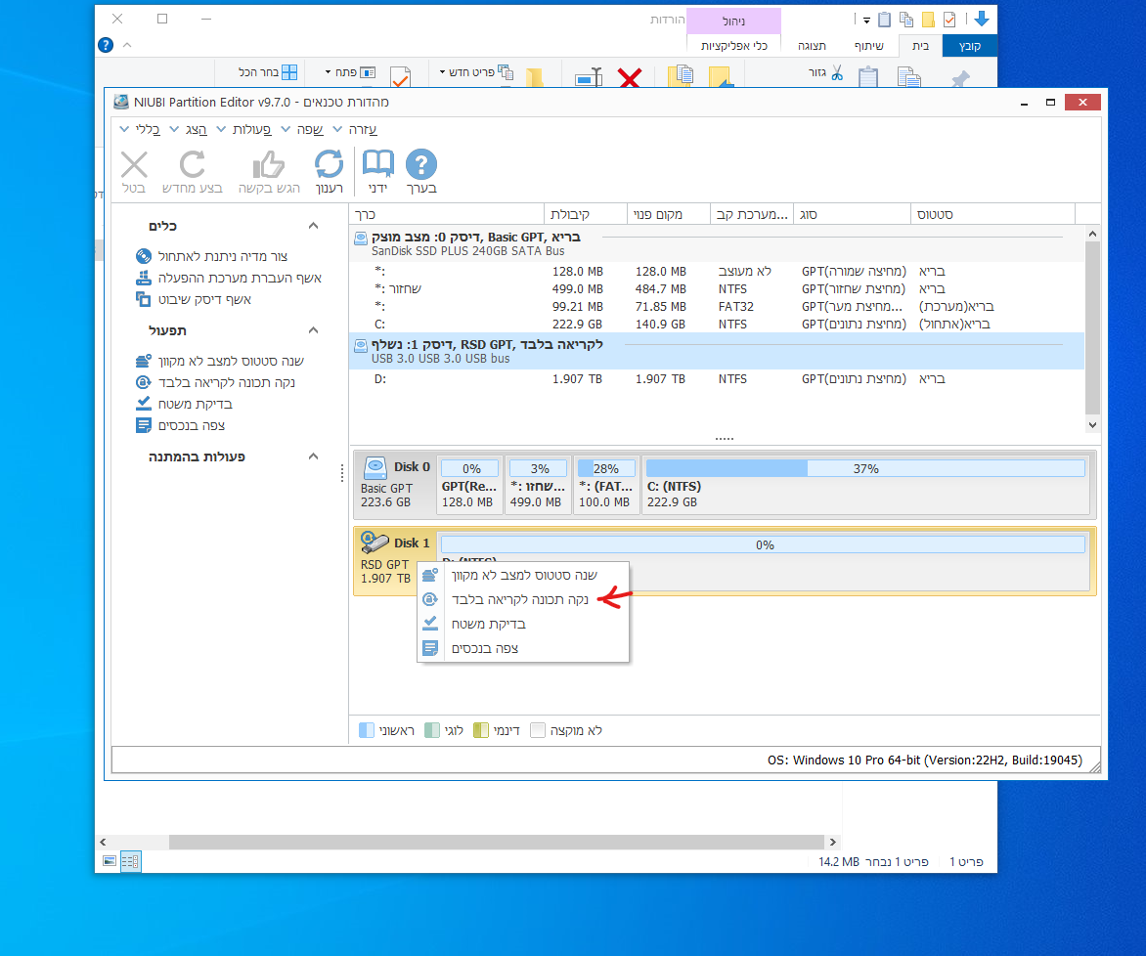This screenshot has width=1146, height=956.
Task: Switch Explorer to details view icon
Action: click(x=130, y=861)
